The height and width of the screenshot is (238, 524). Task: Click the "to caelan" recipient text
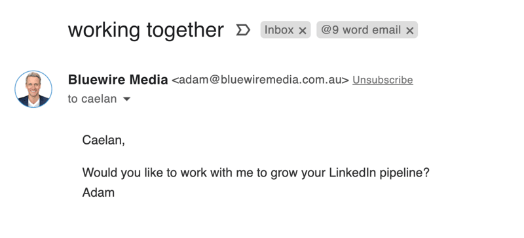tap(92, 99)
